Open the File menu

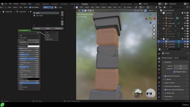coord(6,4)
